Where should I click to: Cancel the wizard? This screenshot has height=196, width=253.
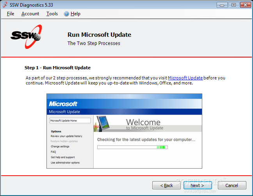click(232, 185)
